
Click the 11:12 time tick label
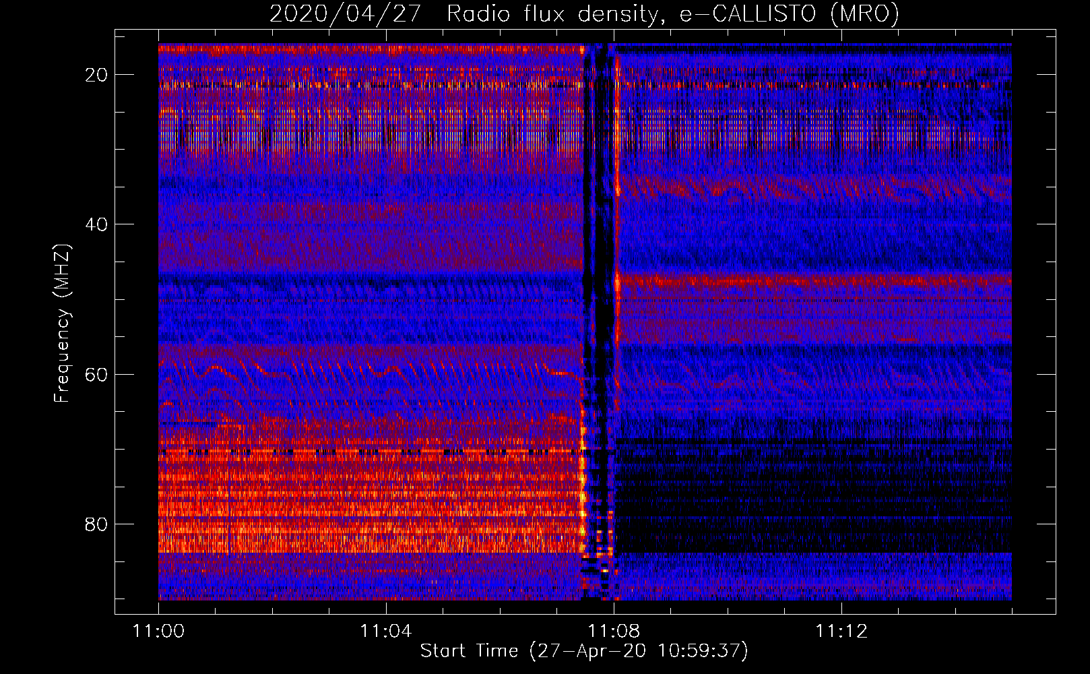point(841,632)
